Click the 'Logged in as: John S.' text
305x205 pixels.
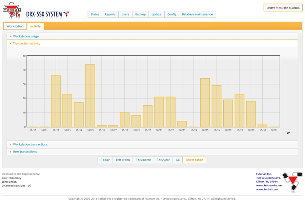[x=279, y=7]
